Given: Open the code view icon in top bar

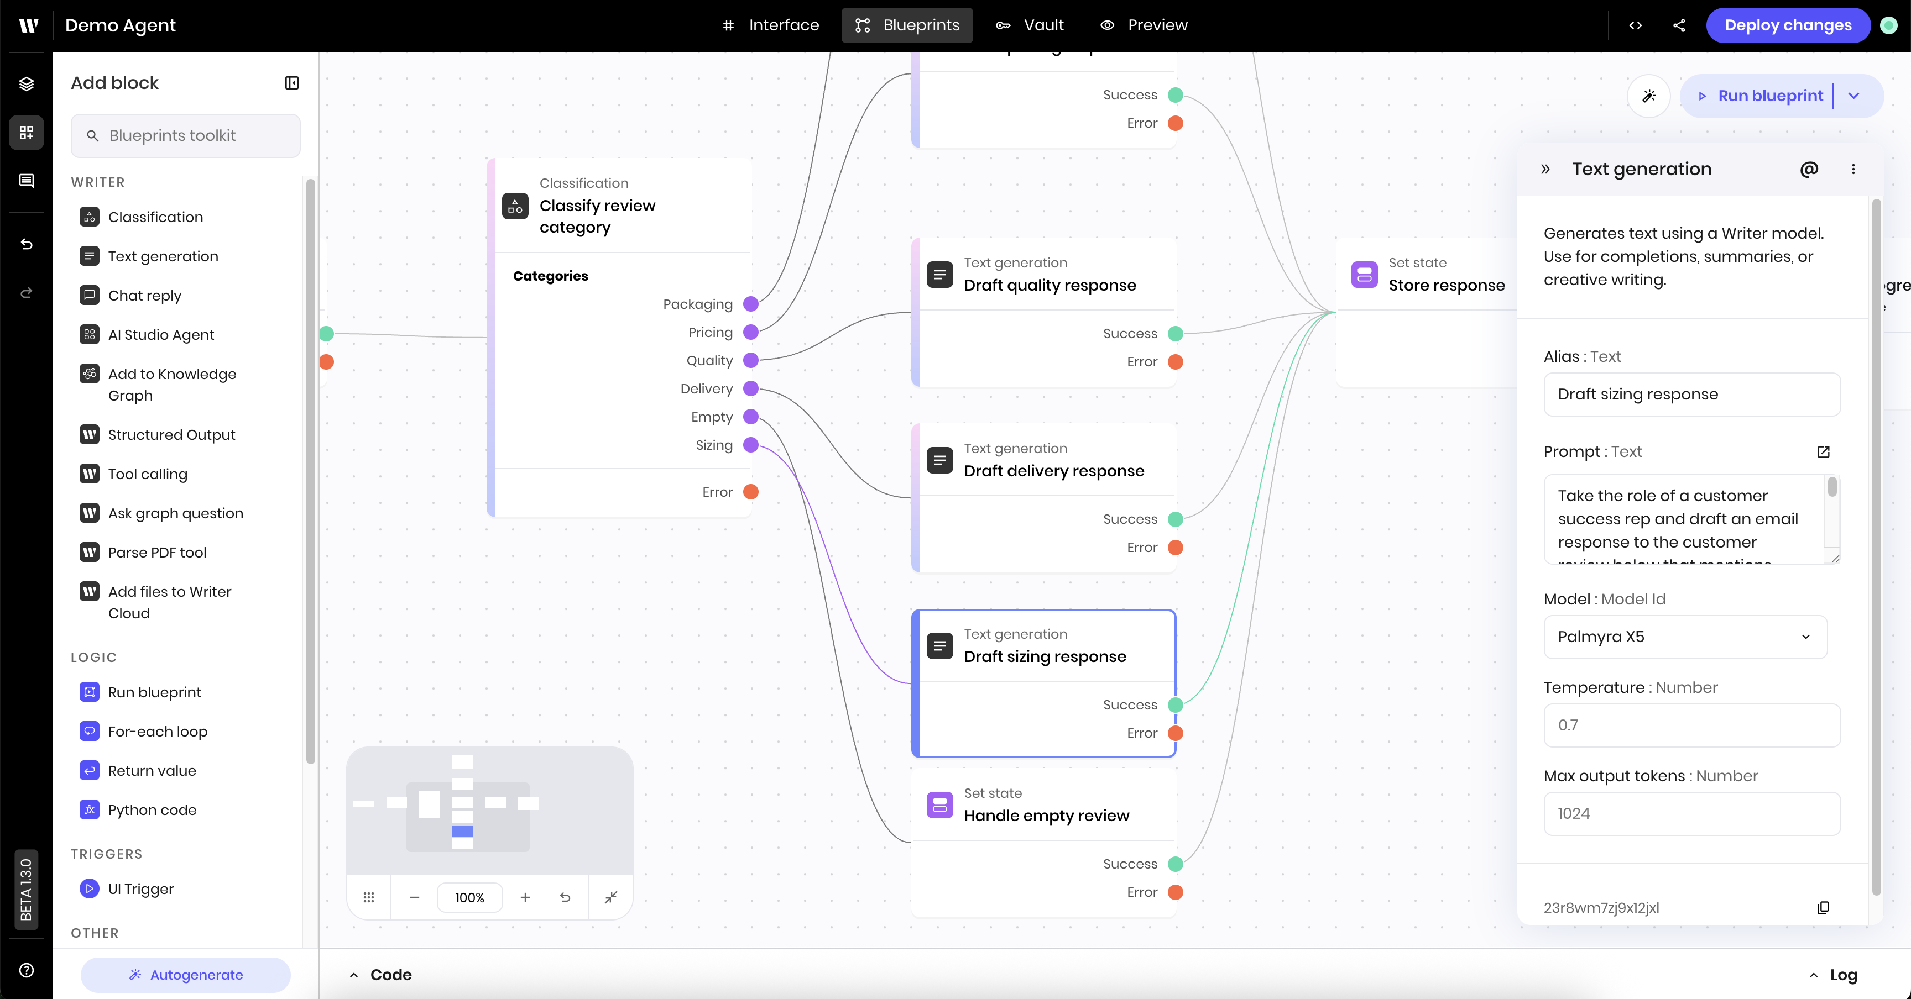Looking at the screenshot, I should tap(1635, 25).
